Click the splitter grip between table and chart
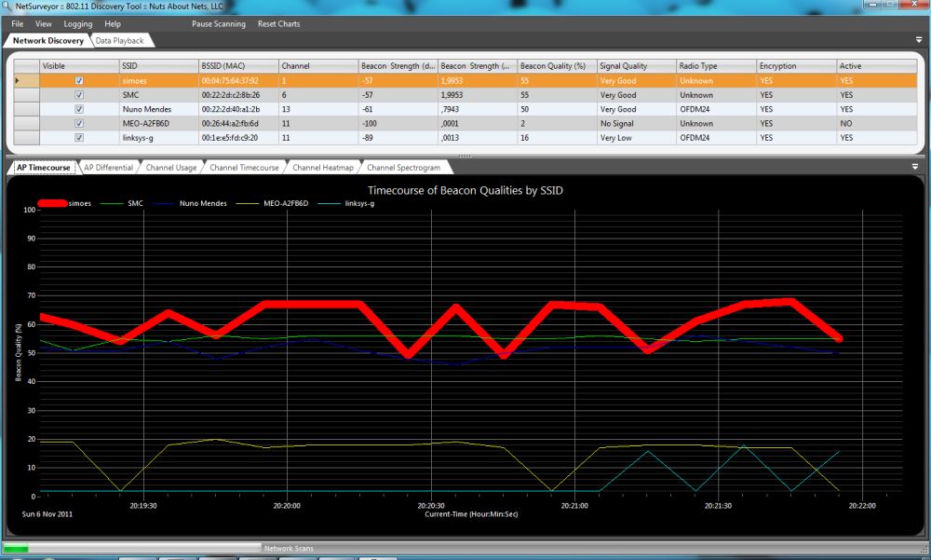Image resolution: width=931 pixels, height=560 pixels. click(465, 157)
